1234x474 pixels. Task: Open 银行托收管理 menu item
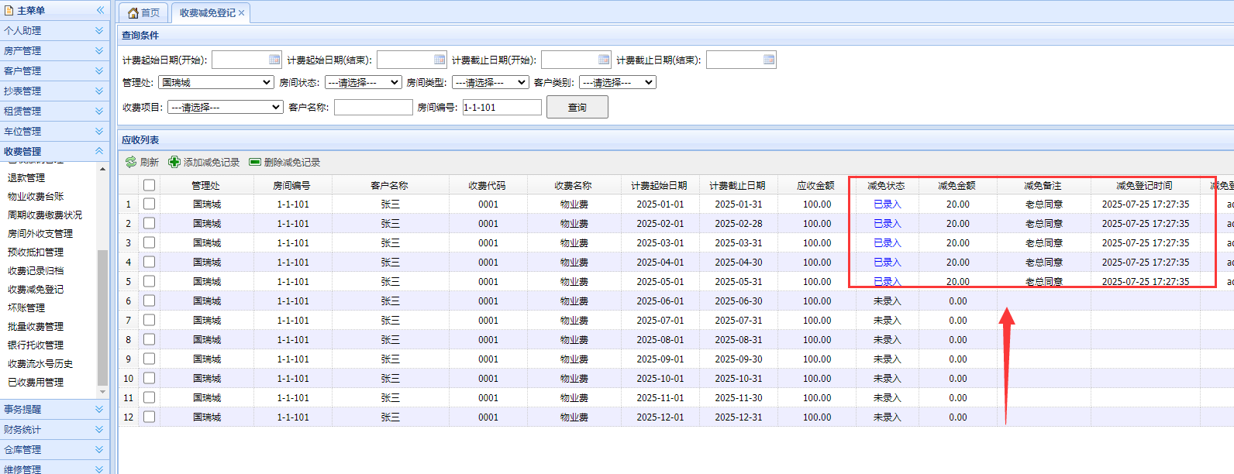coord(36,345)
